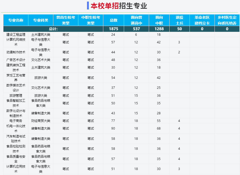
Task: Click the 烹饪工艺与营养 major name
Action: [x=16, y=78]
